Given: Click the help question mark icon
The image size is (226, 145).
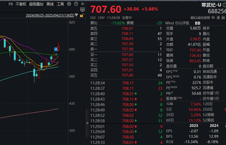Looking at the screenshot, I should pyautogui.click(x=76, y=4).
